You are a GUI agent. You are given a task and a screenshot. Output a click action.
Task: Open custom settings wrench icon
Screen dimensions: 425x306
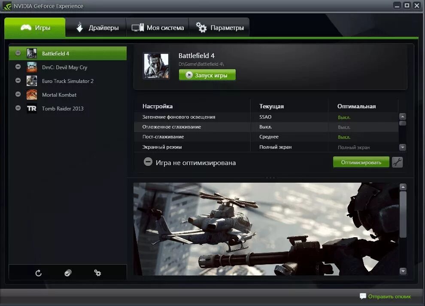[x=398, y=162]
